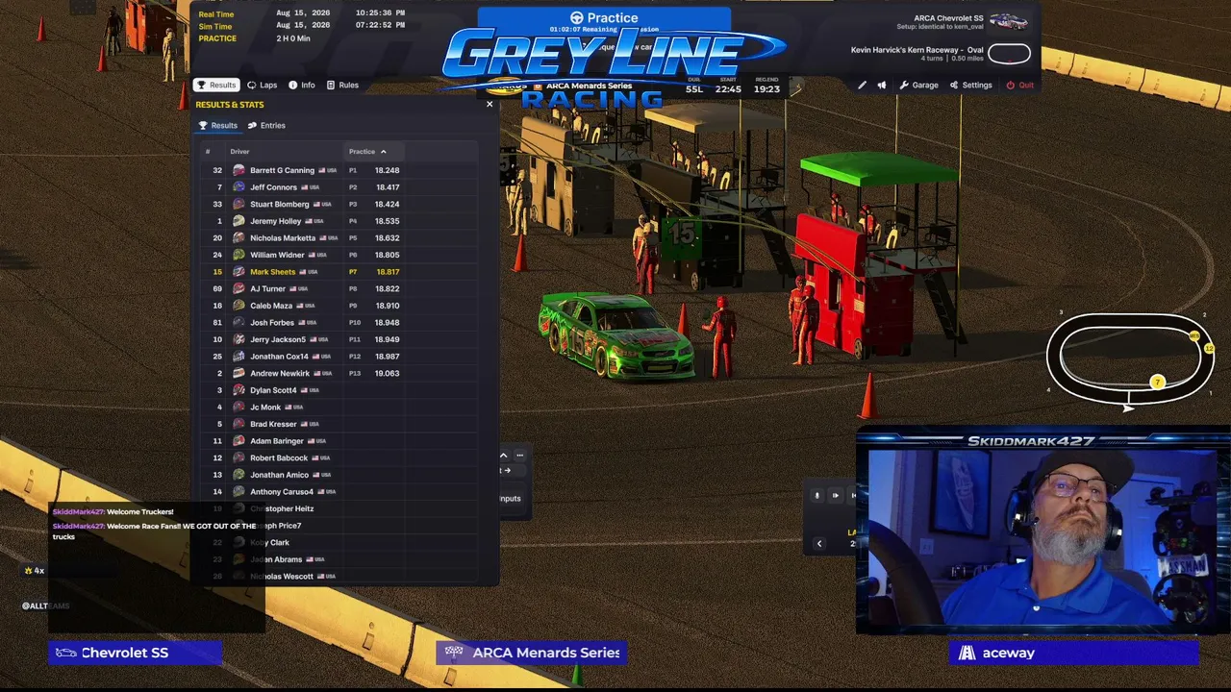This screenshot has width=1231, height=692.
Task: Click Nicholas Marketta's helmet icon
Action: pos(239,237)
